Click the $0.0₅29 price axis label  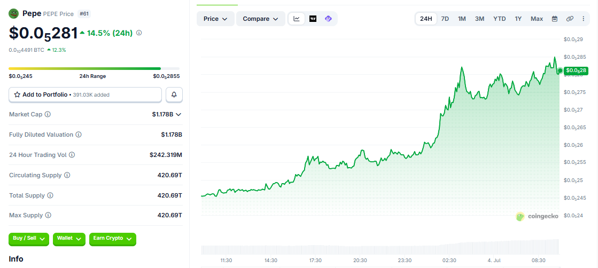tap(573, 40)
